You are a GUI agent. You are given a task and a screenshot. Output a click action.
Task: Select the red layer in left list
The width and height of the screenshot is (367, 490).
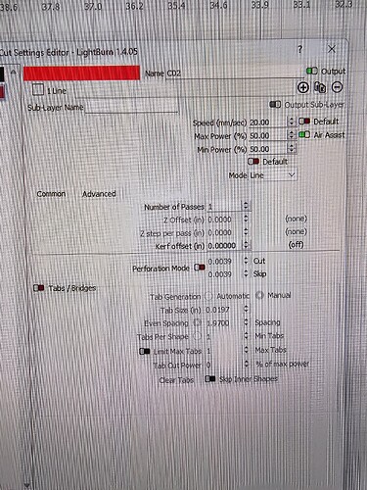[x=2, y=92]
